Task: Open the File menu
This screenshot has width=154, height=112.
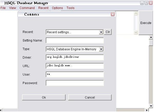Action: click(3, 8)
